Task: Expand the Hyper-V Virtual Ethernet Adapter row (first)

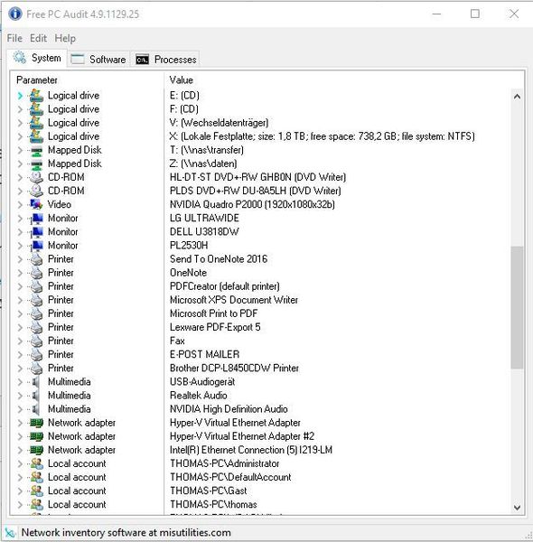Action: tap(20, 423)
